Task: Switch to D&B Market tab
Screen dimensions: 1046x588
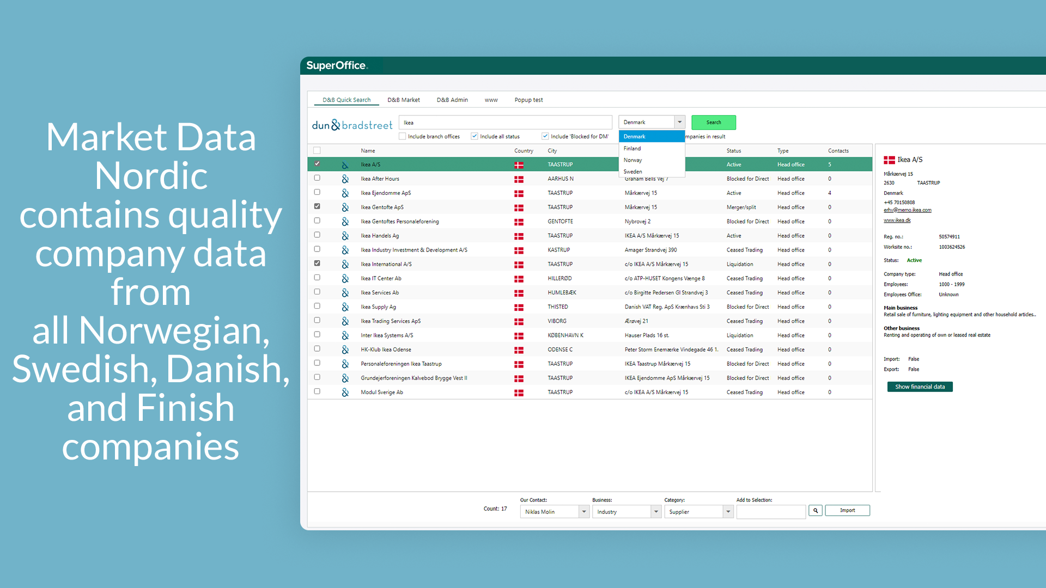Action: pyautogui.click(x=404, y=100)
